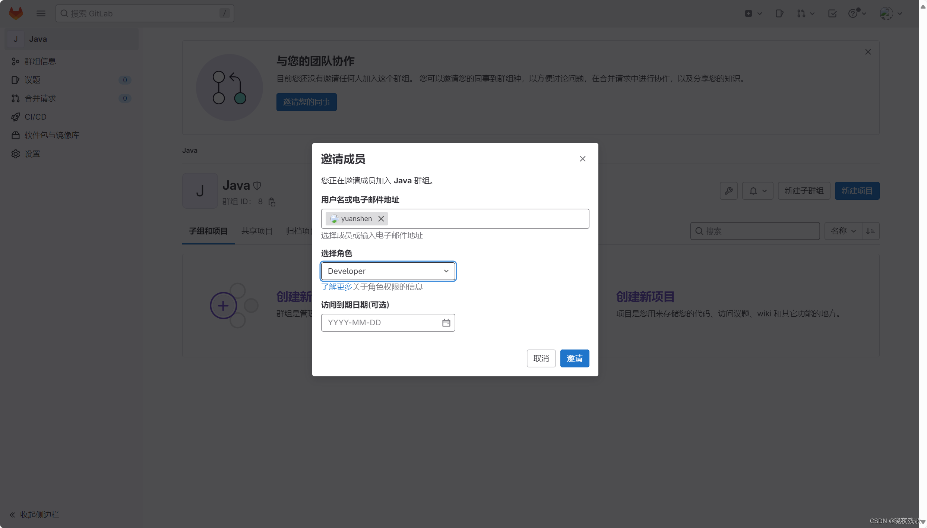Image resolution: width=927 pixels, height=528 pixels.
Task: Click the GitLab fox logo
Action: tap(16, 13)
